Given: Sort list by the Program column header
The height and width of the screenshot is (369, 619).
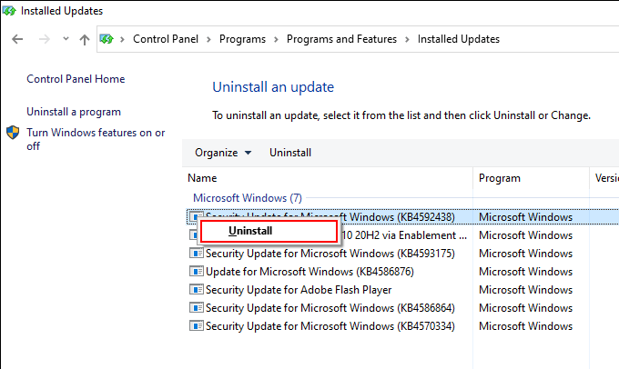Looking at the screenshot, I should (500, 178).
